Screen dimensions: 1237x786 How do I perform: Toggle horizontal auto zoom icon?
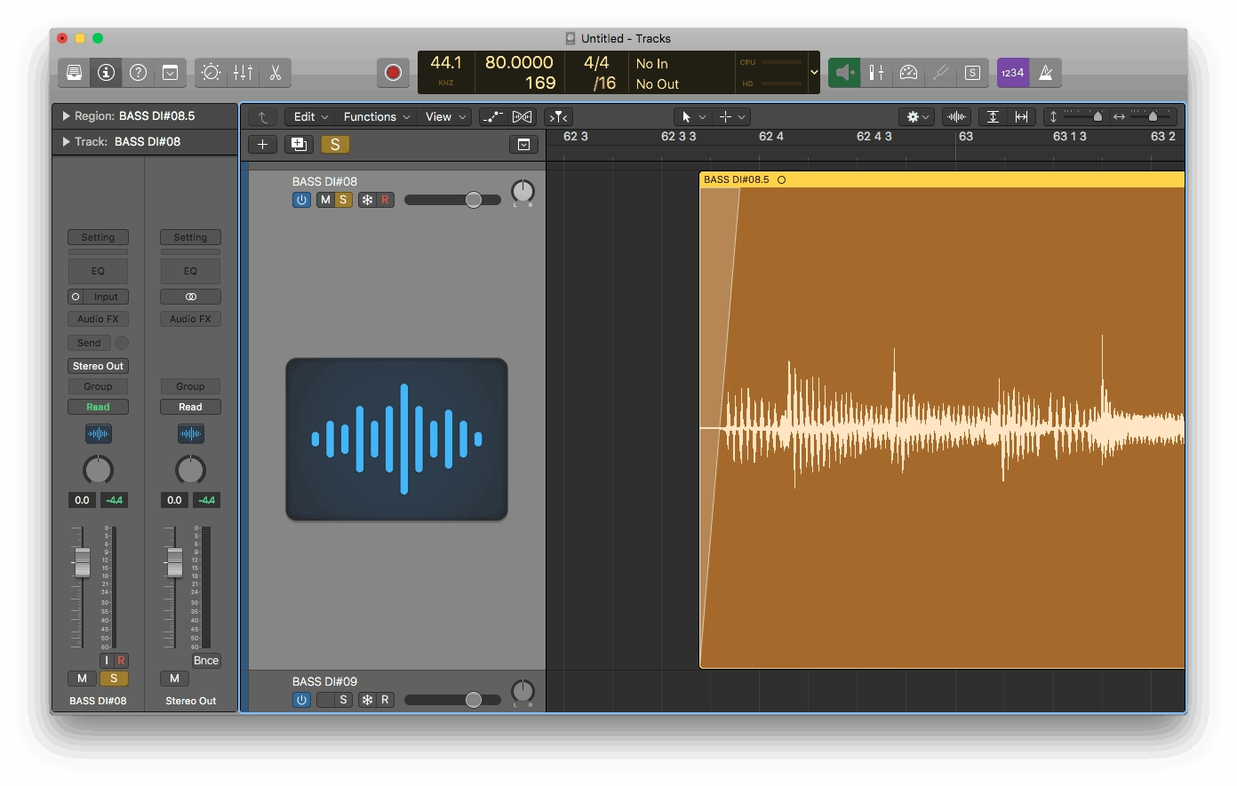point(1022,117)
